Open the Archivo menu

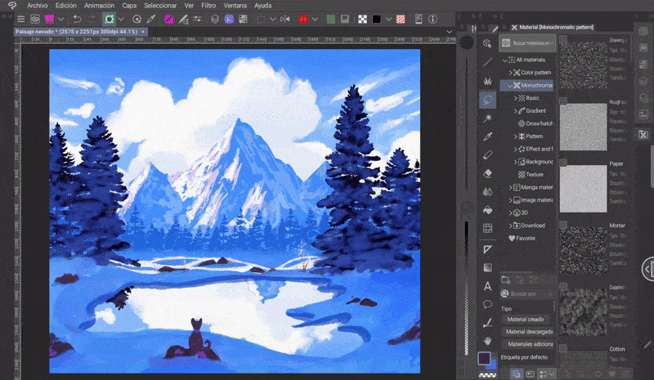tap(37, 6)
